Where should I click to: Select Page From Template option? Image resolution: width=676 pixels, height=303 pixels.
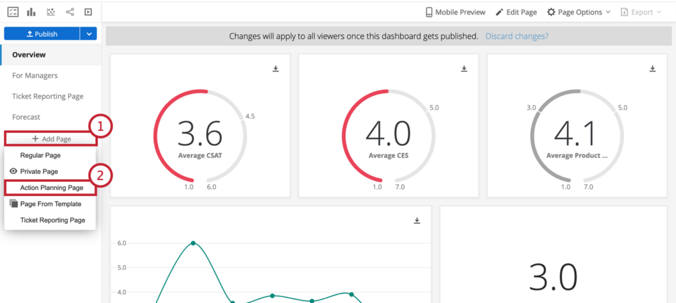[x=50, y=204]
